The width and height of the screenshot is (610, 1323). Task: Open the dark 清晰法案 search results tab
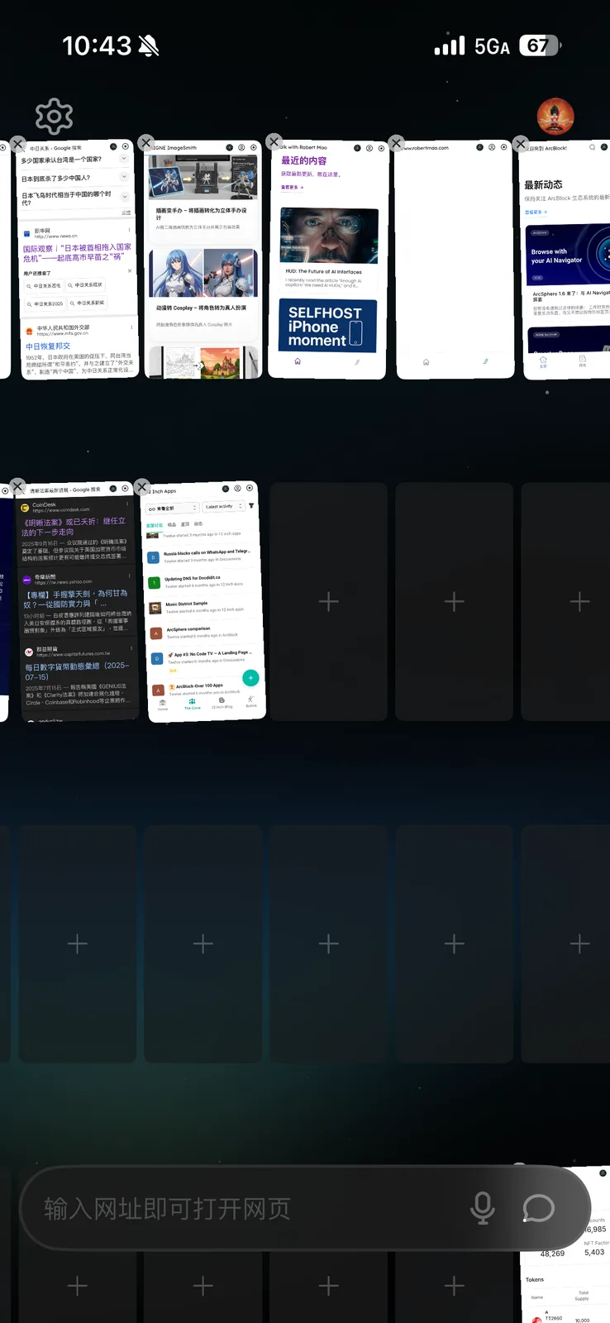[79, 603]
